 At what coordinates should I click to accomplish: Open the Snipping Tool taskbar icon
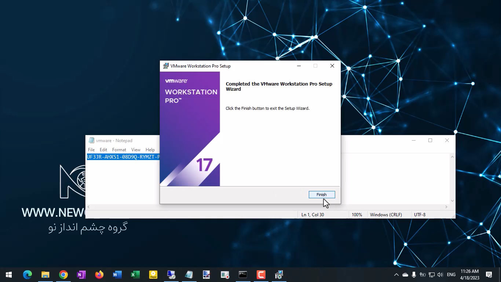tap(207, 275)
